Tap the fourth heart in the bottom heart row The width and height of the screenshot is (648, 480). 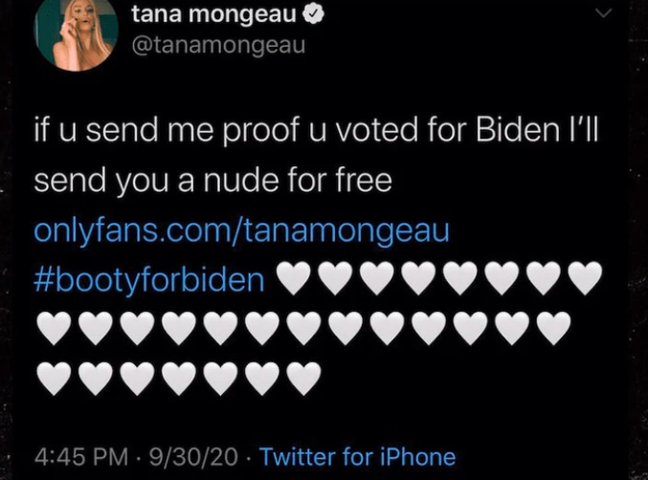[179, 379]
